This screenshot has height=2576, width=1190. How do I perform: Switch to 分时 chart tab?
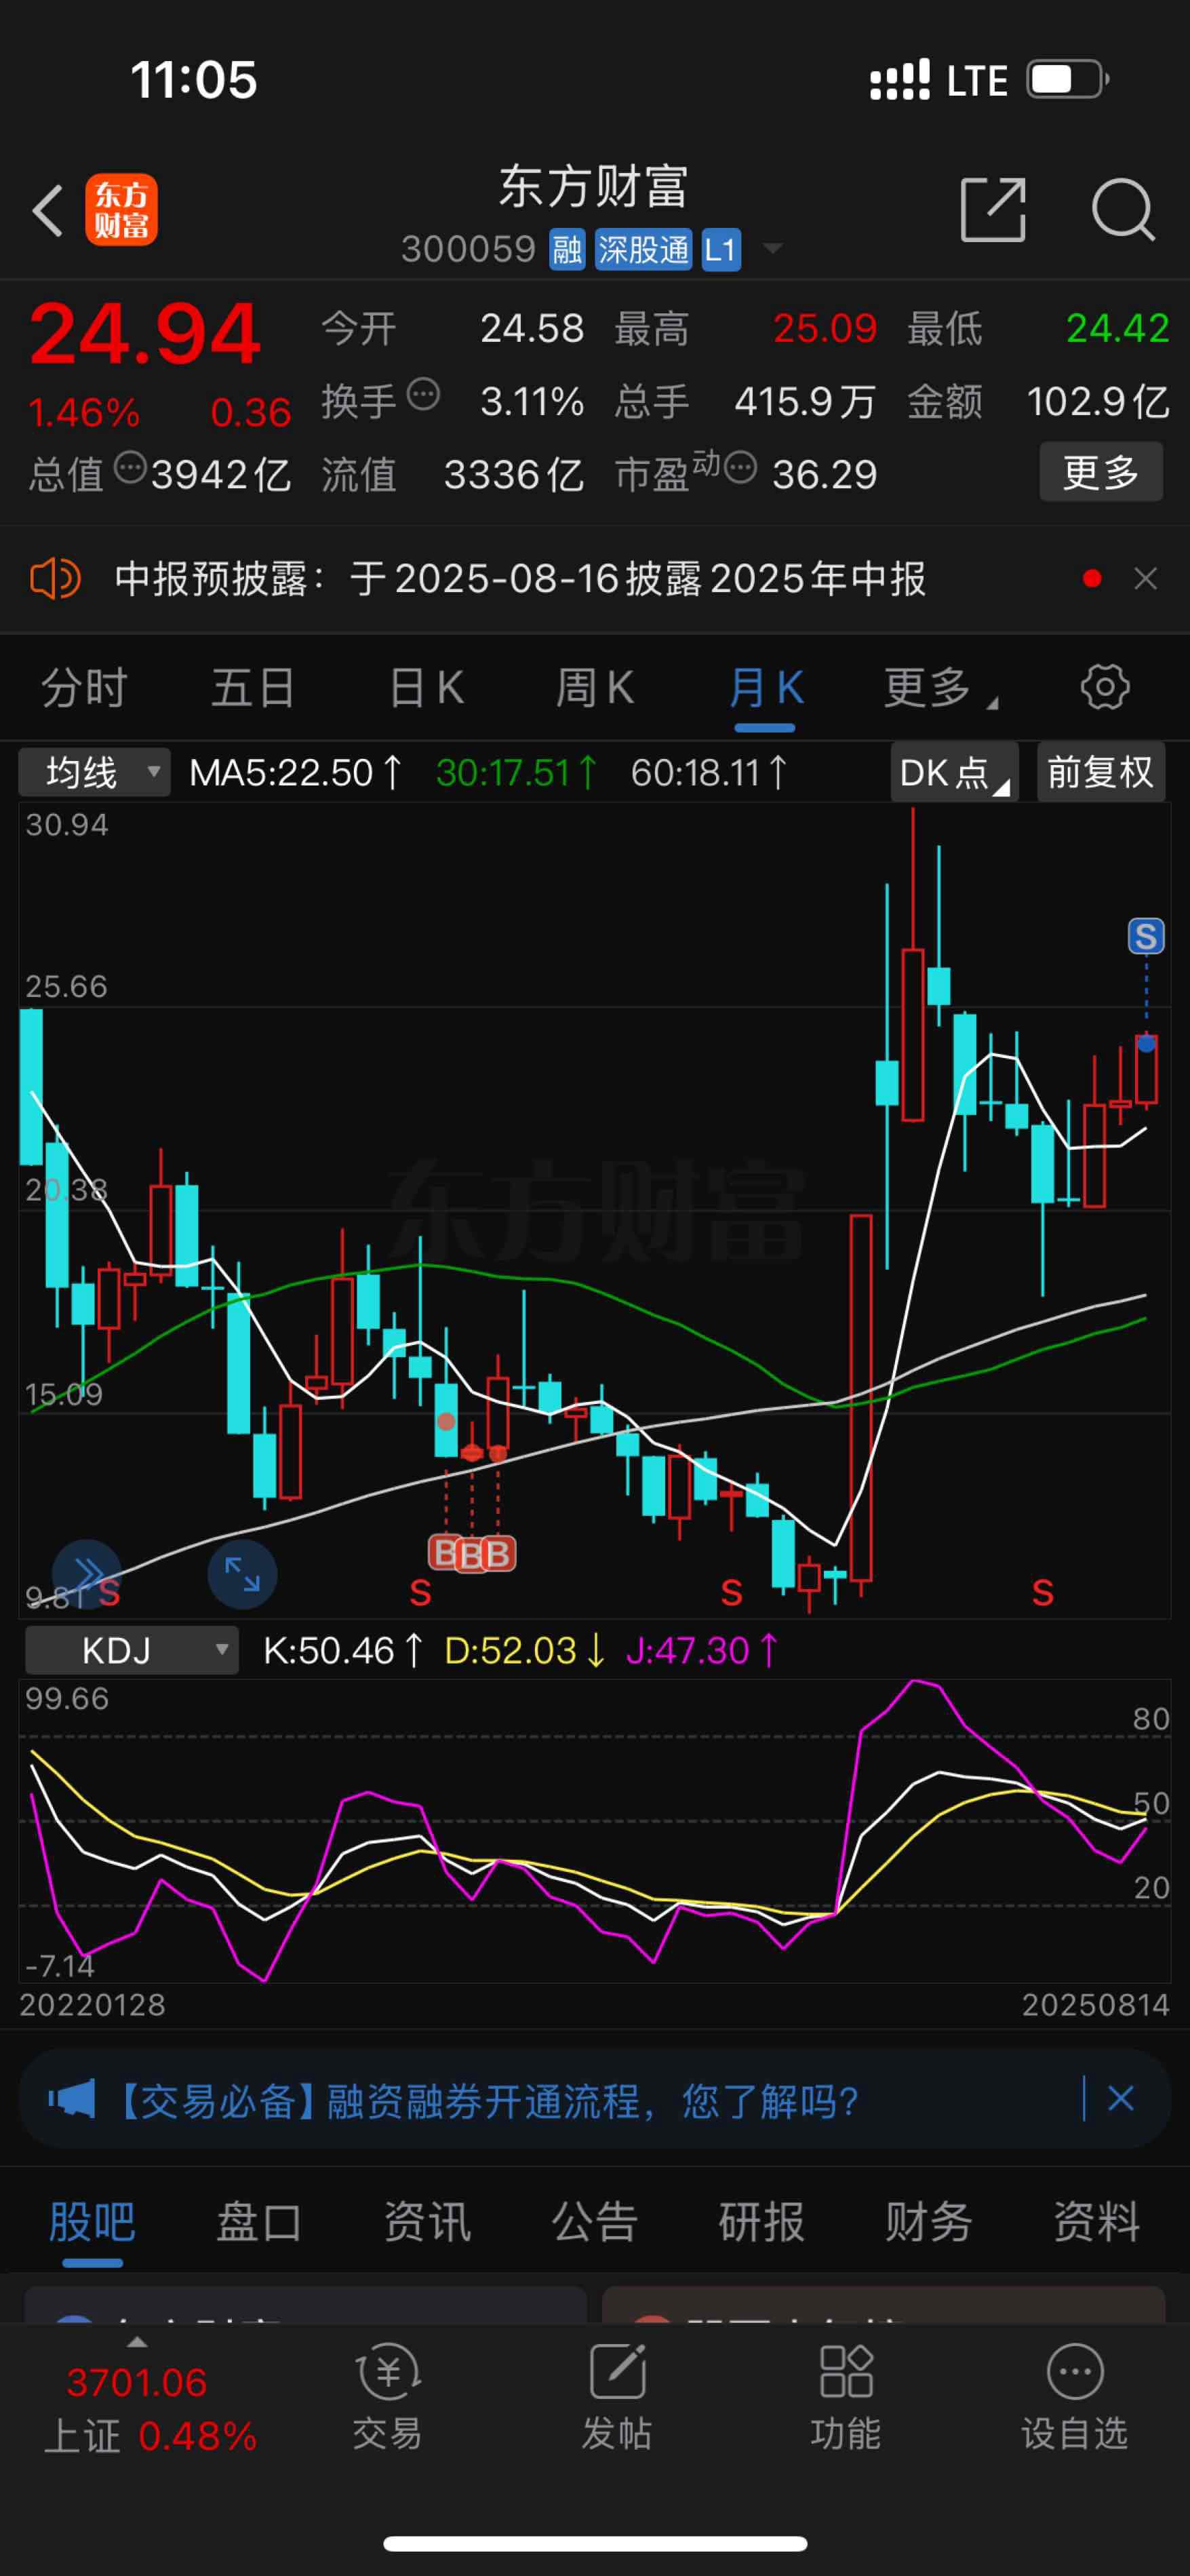[x=84, y=688]
